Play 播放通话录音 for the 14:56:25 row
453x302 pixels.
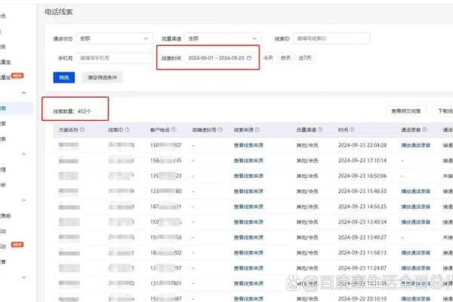(416, 207)
